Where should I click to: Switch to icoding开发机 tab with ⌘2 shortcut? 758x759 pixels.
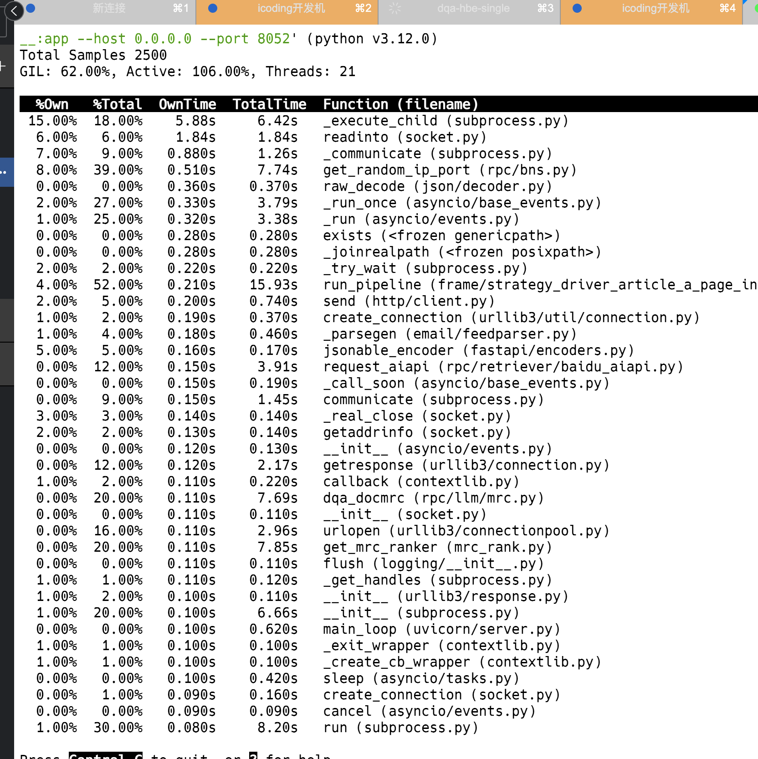pos(292,8)
